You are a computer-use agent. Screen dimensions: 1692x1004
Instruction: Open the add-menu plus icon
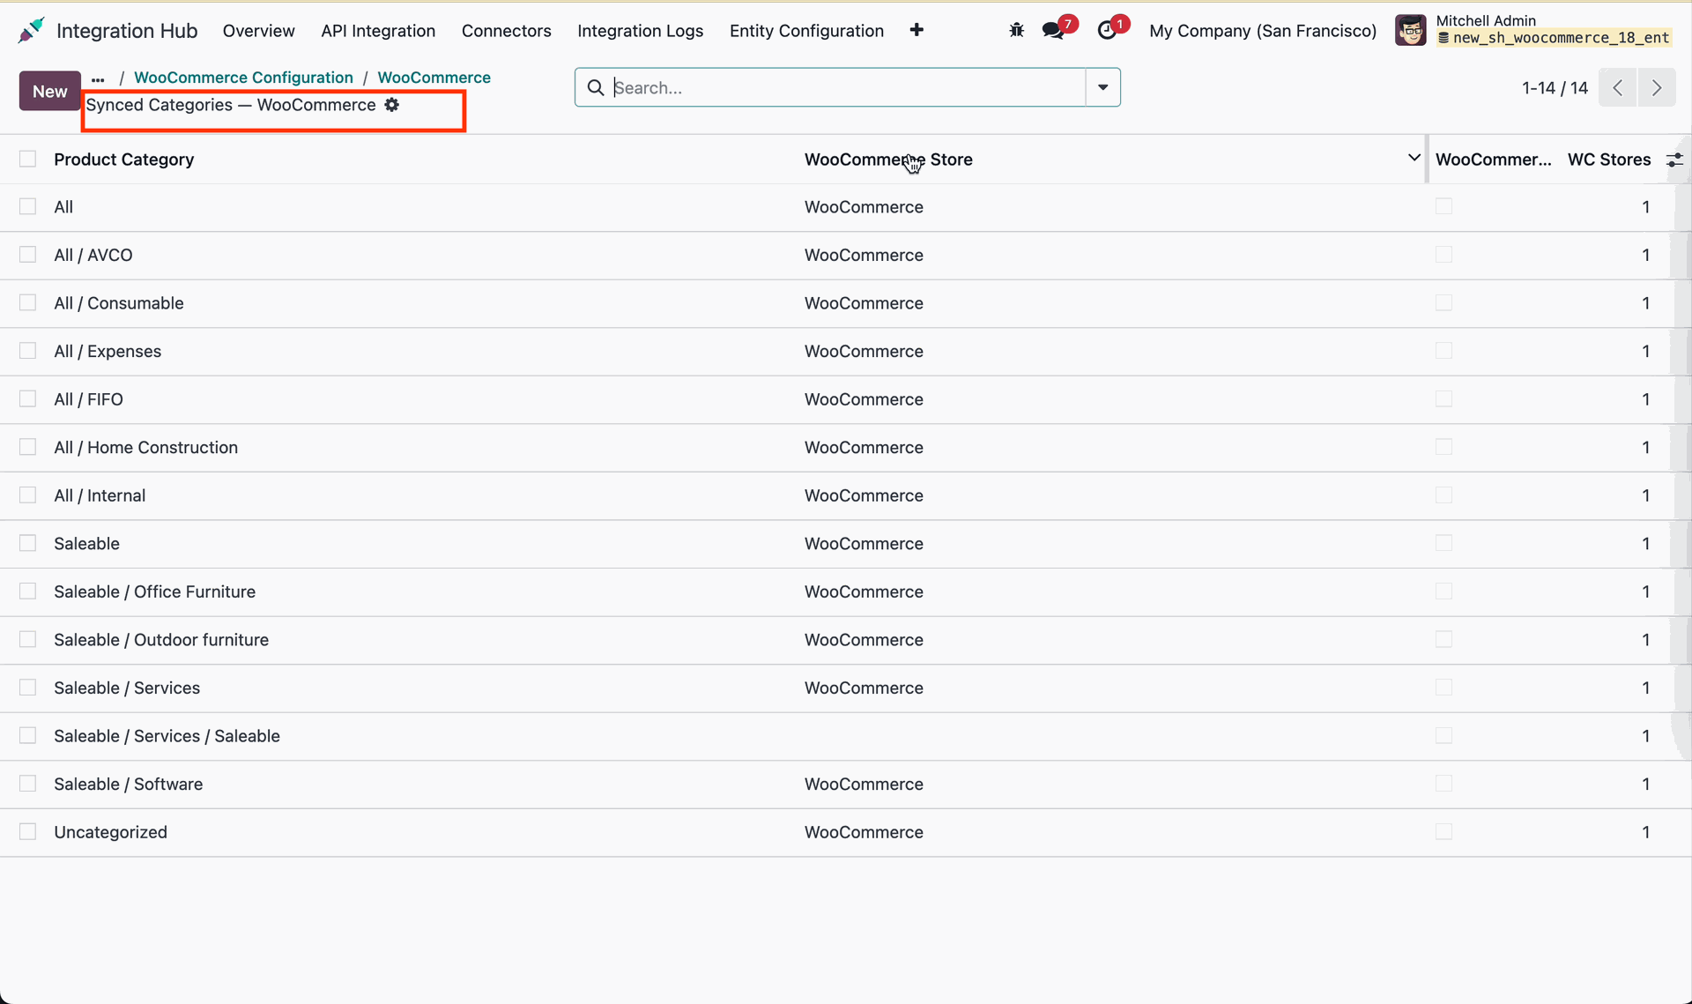pos(916,30)
